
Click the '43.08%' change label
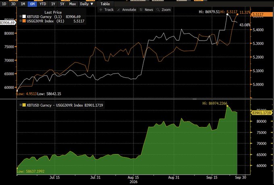245,25
